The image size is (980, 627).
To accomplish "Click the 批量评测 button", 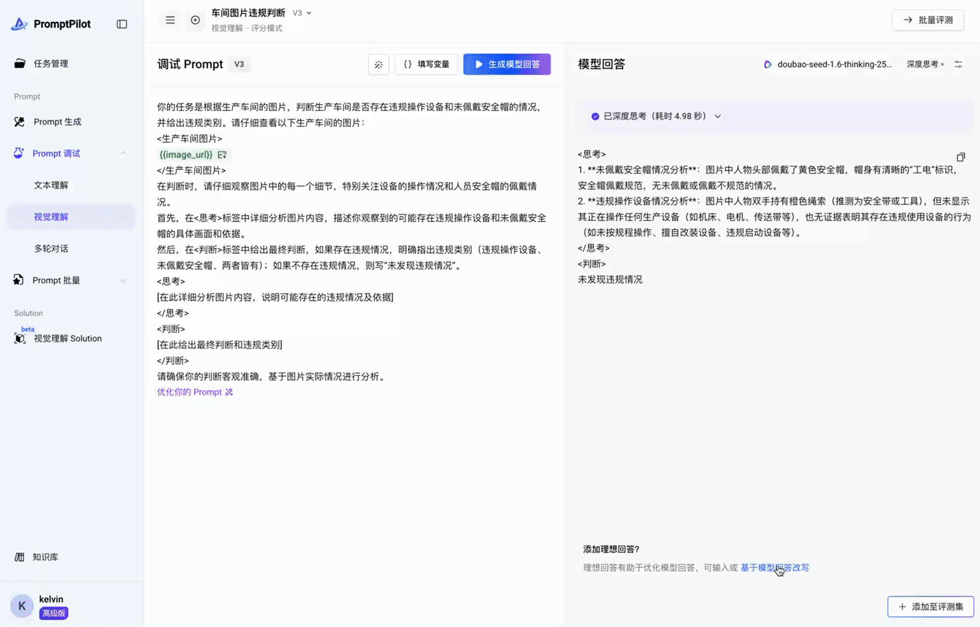I will point(928,20).
